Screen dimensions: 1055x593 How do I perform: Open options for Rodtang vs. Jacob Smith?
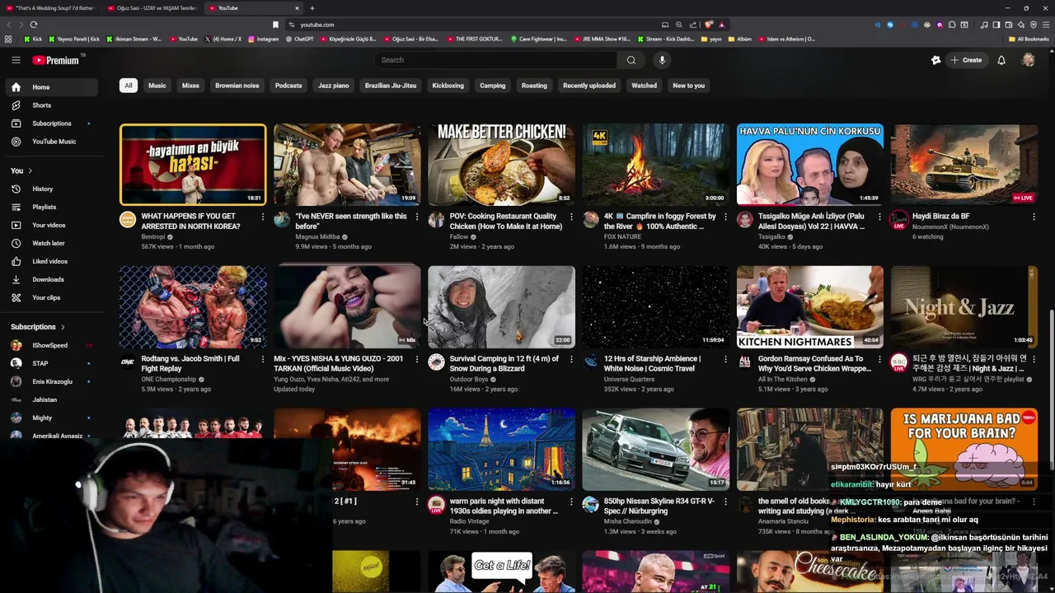click(263, 359)
